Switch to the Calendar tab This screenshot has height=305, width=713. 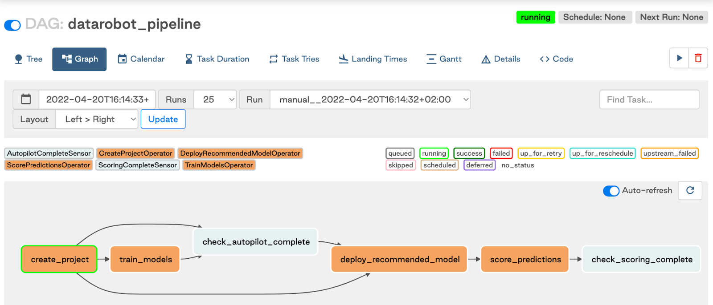point(141,59)
